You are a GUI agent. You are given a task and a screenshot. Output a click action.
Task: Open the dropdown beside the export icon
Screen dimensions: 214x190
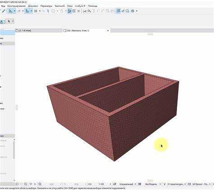[x=137, y=11]
